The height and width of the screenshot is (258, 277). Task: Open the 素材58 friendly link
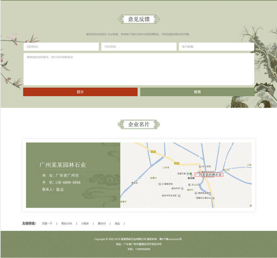(x=101, y=224)
